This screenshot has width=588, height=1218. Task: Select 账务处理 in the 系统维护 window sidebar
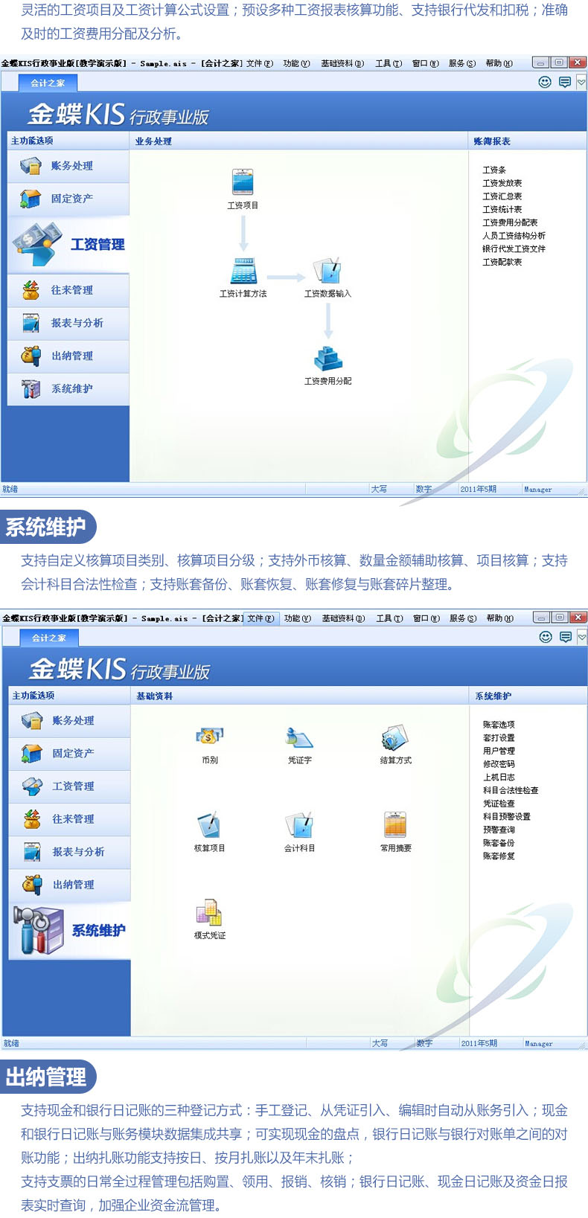tap(69, 721)
